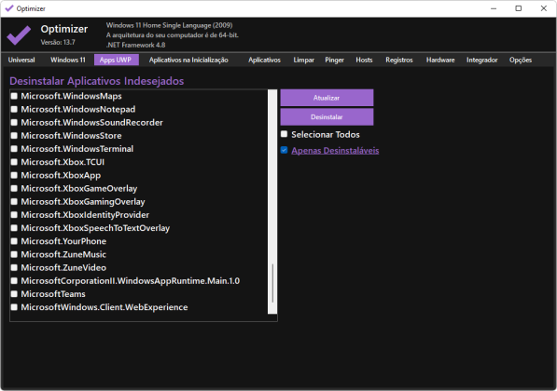Close the Optimizer window
This screenshot has width=557, height=391.
point(544,8)
